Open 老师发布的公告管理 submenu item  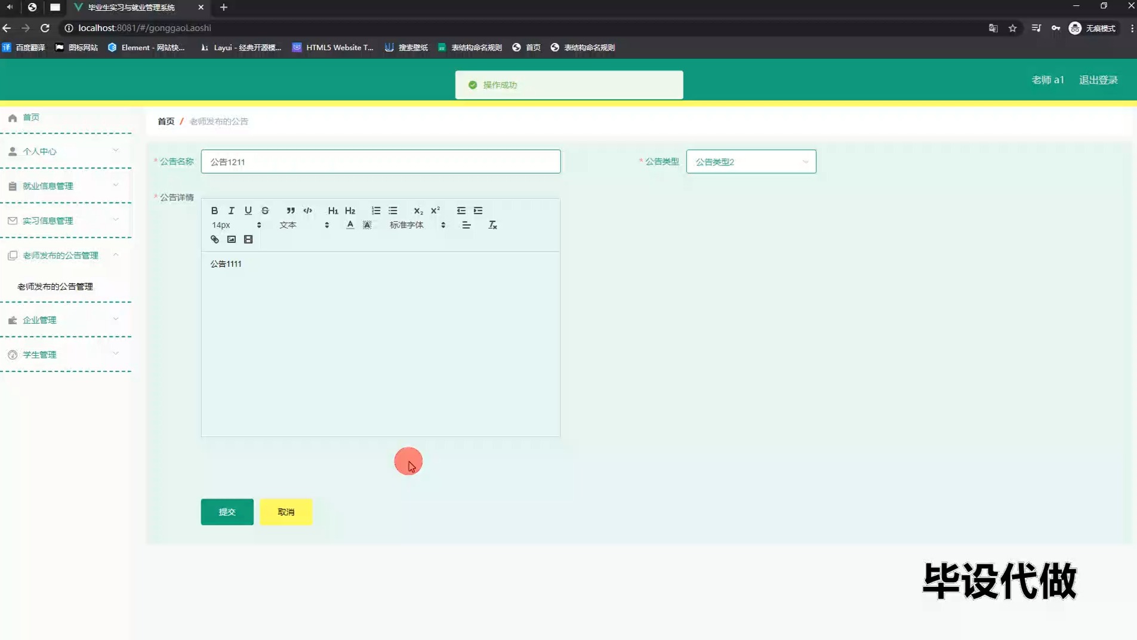click(x=55, y=287)
